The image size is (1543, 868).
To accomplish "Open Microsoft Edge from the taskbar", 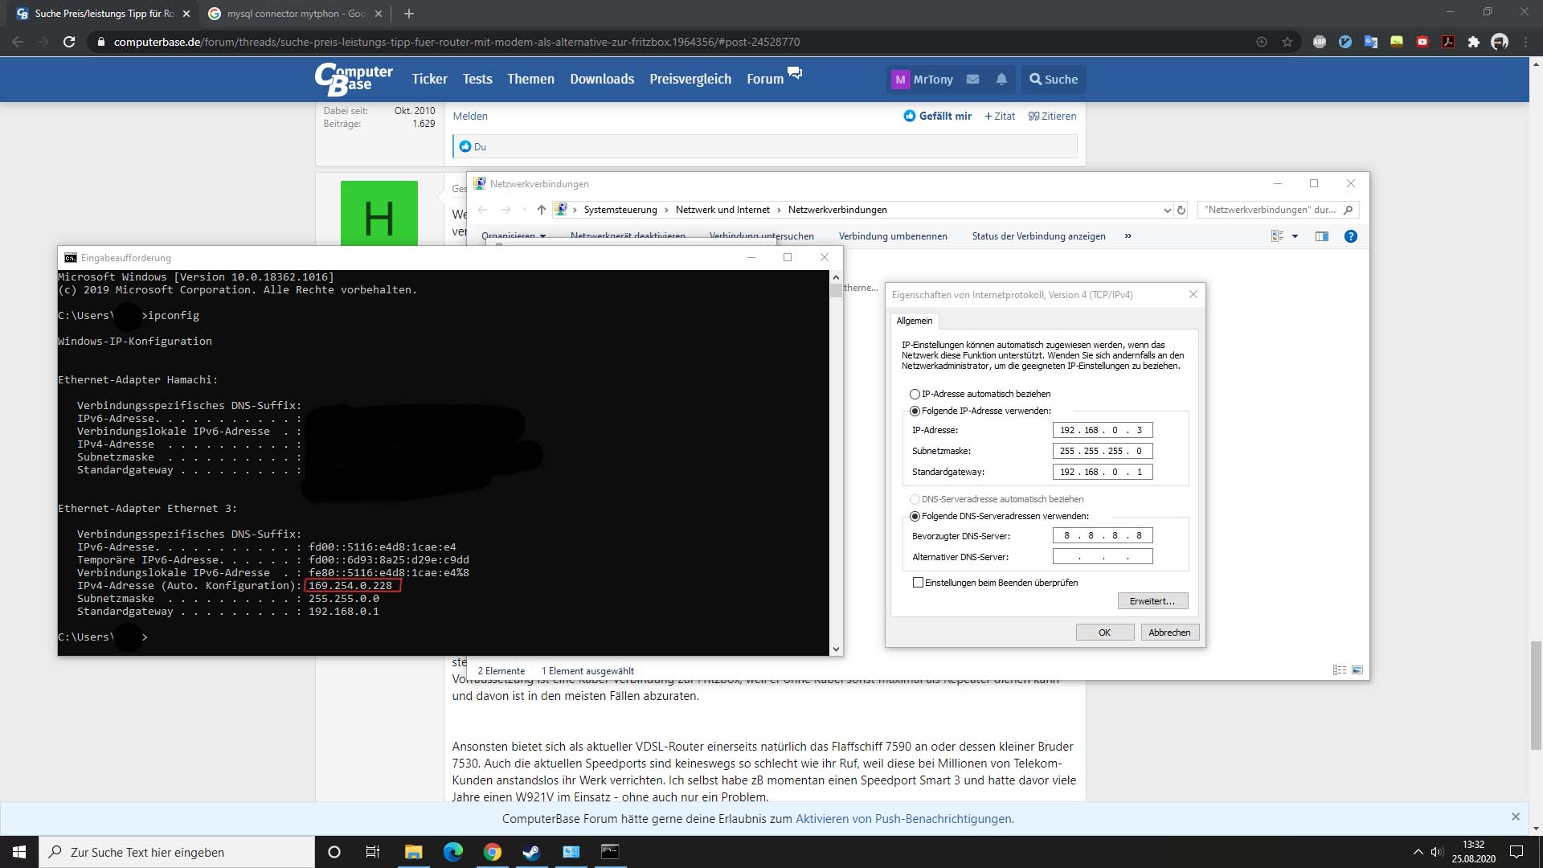I will 453,852.
